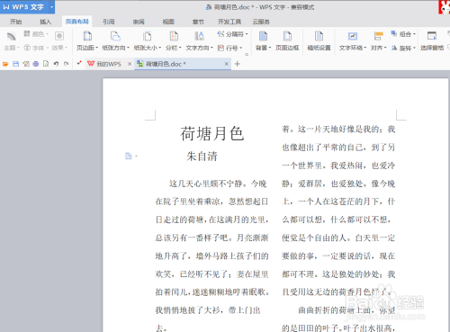Screen dimensions: 450x332
Task: Open the Line Numbers (行号) dropdown
Action: click(229, 48)
